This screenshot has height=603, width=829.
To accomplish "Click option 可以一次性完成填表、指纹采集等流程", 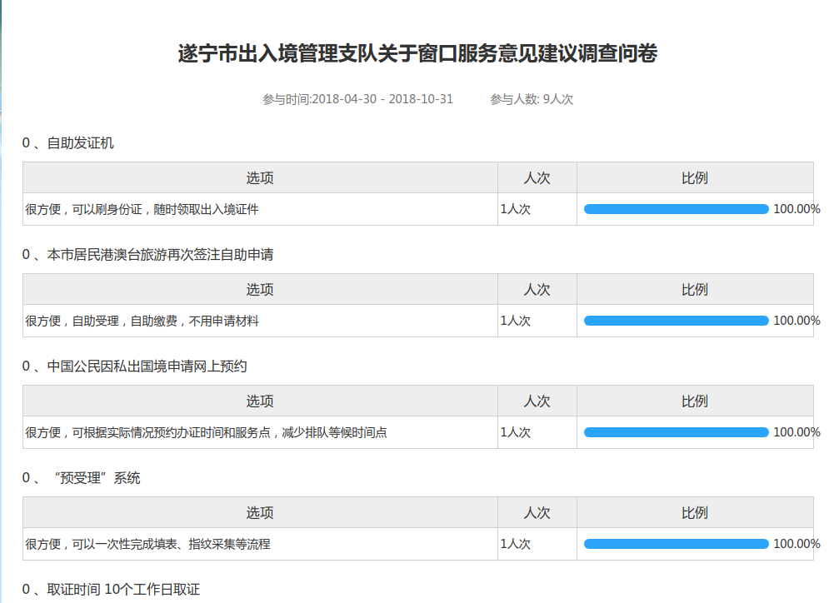I will pos(147,544).
